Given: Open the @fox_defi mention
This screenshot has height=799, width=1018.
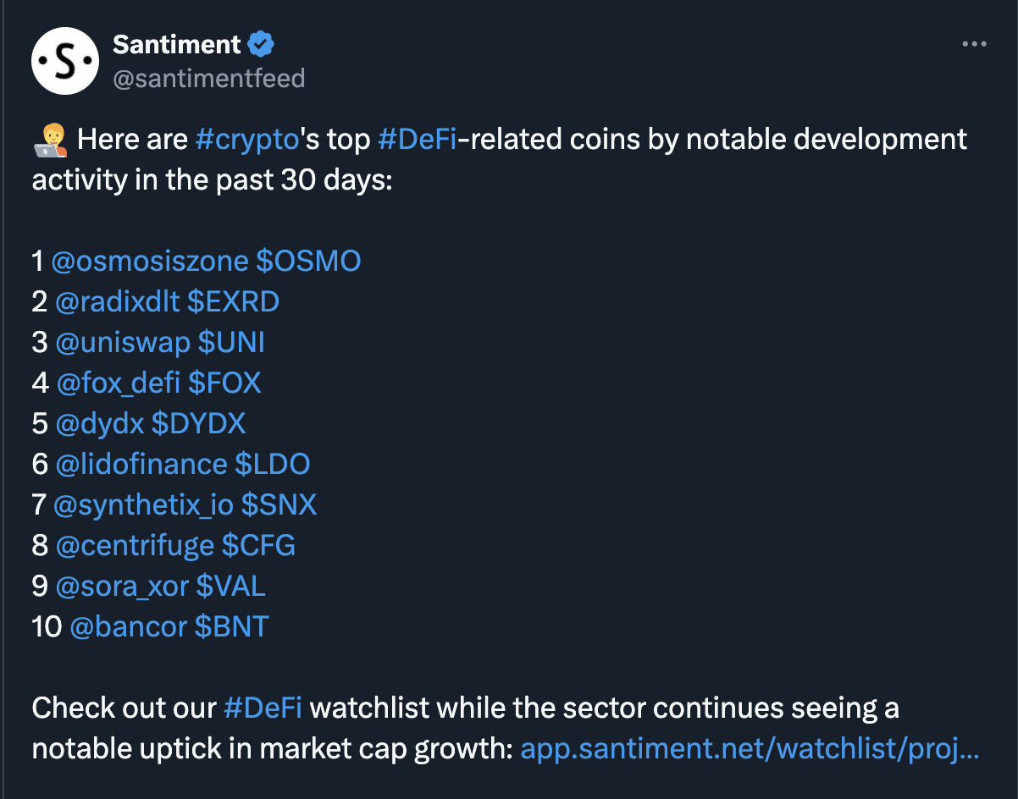Looking at the screenshot, I should click(x=118, y=383).
